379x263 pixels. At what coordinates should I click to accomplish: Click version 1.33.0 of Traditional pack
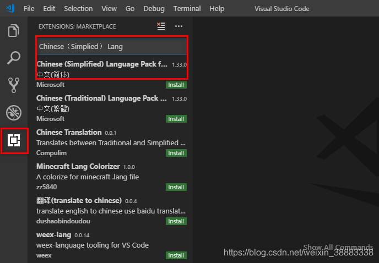(x=179, y=99)
